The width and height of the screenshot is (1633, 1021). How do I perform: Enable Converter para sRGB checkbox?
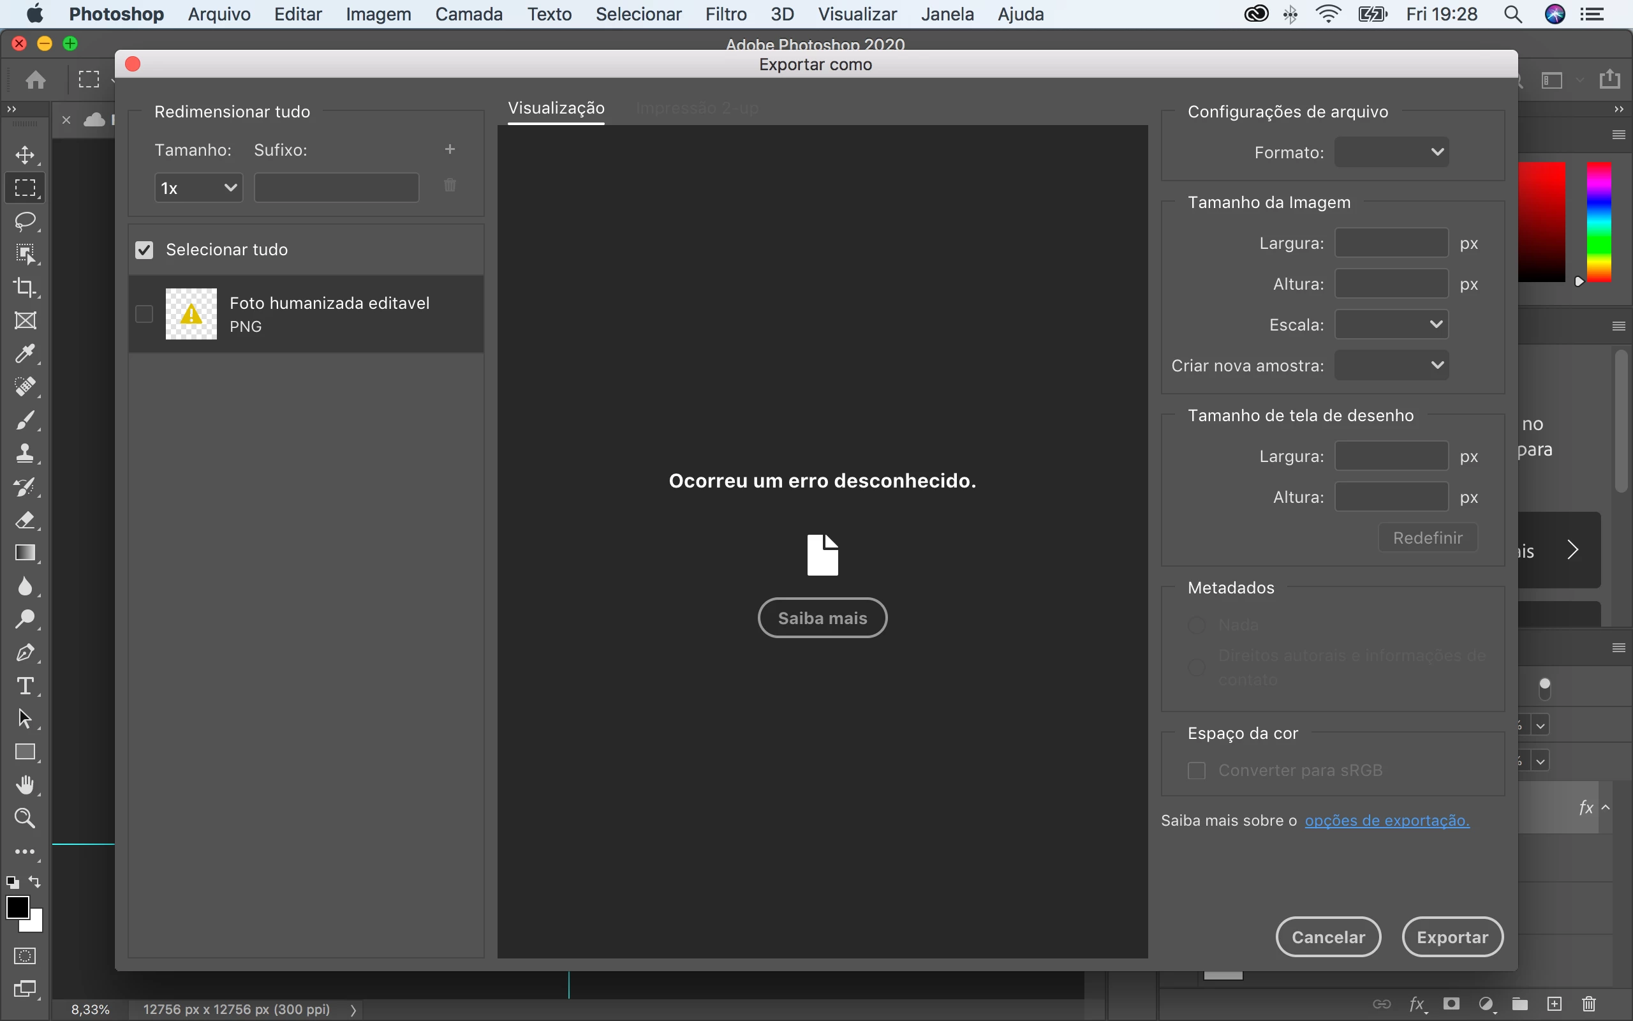coord(1197,770)
